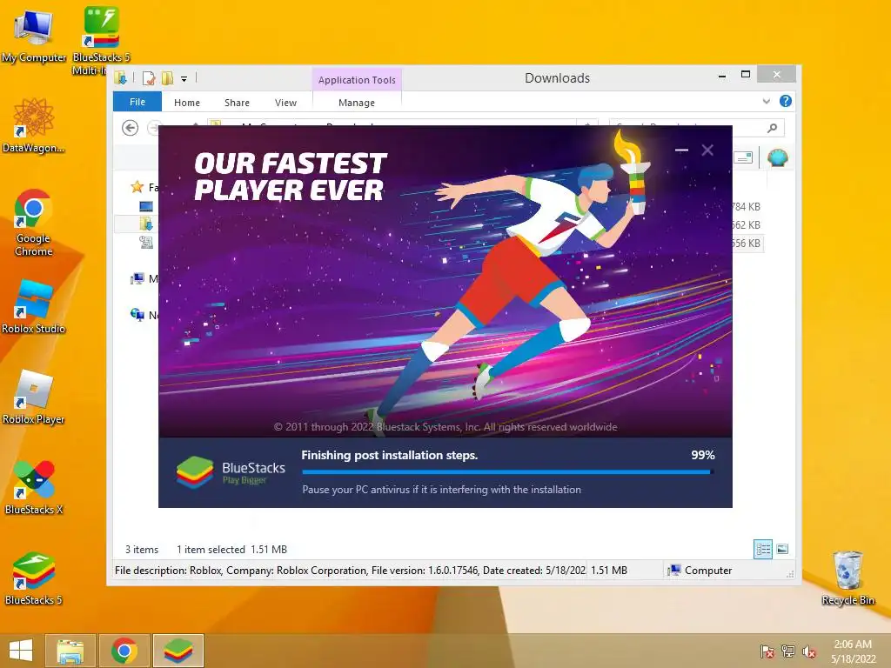The width and height of the screenshot is (891, 668).
Task: Maximize the Downloads window
Action: (x=746, y=75)
